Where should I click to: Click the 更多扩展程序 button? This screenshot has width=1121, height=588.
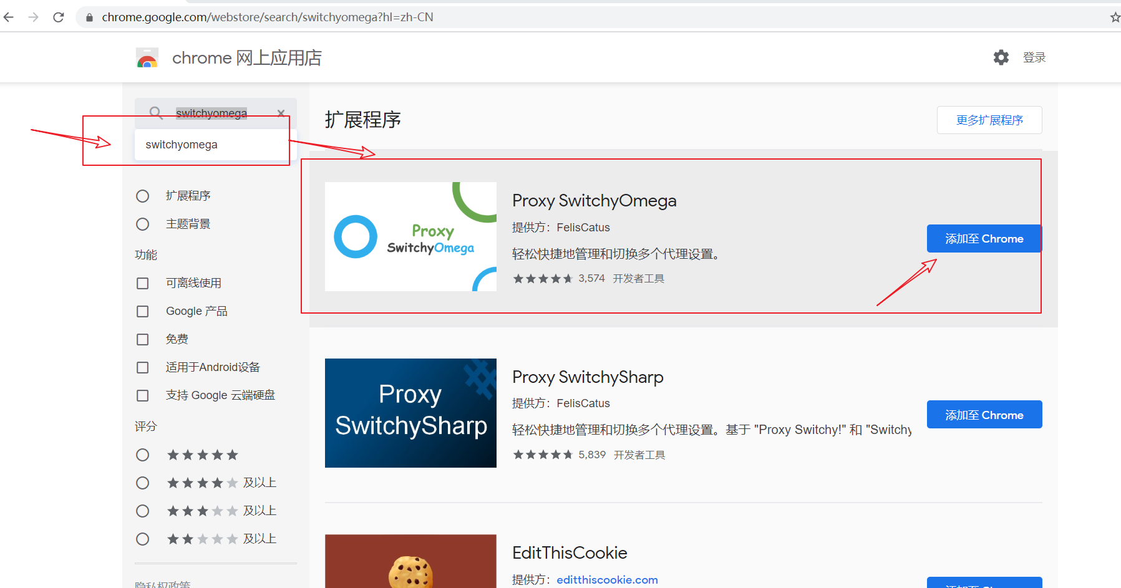(x=989, y=120)
